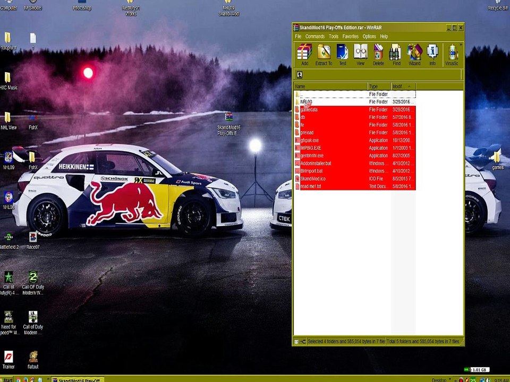Viewport: 510px width, 382px height.
Task: Open the File menu
Action: [298, 37]
